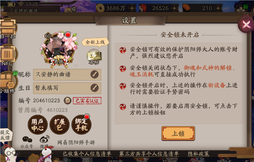Open 已收集个人信息清单 link
The height and width of the screenshot is (162, 254).
(87, 154)
